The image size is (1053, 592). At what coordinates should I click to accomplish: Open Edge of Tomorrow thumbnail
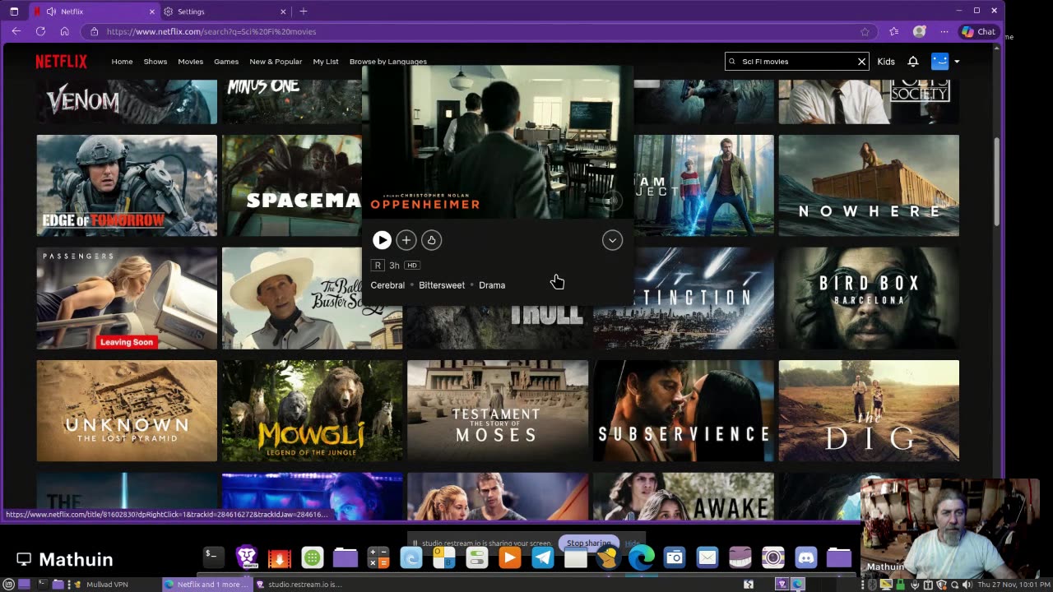[127, 186]
